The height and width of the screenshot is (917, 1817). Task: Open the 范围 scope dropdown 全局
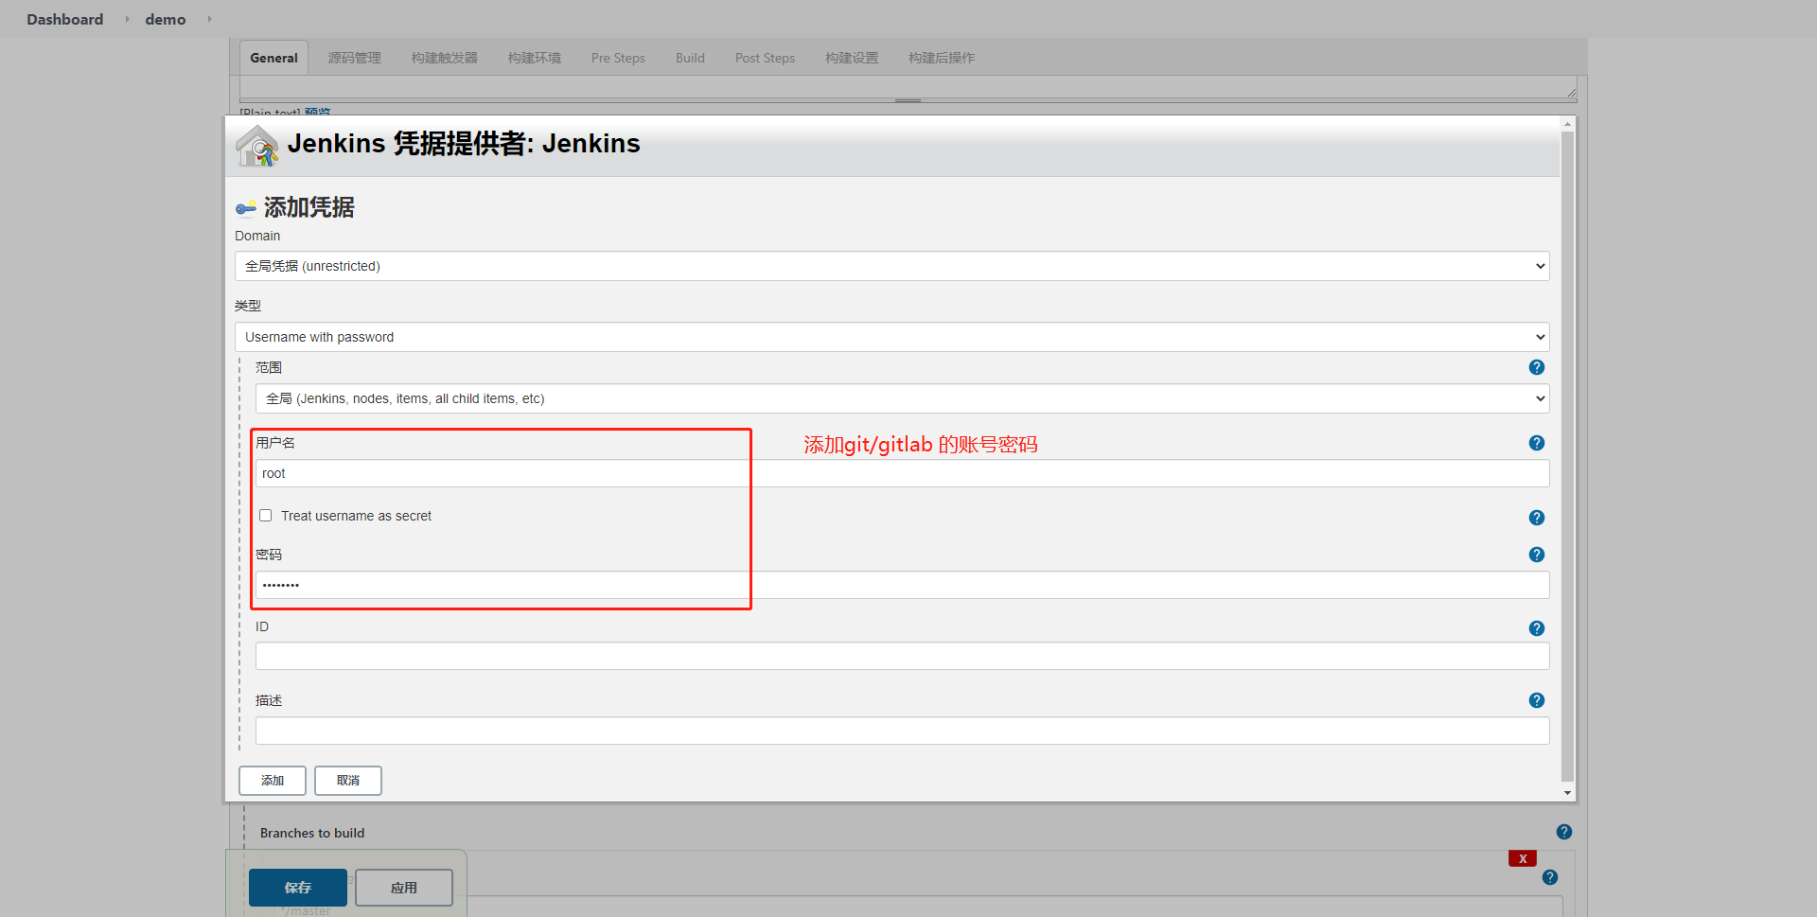(902, 398)
